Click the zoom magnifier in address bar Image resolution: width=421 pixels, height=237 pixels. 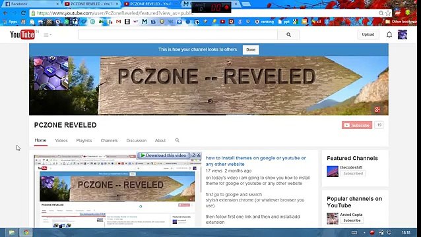[x=381, y=13]
